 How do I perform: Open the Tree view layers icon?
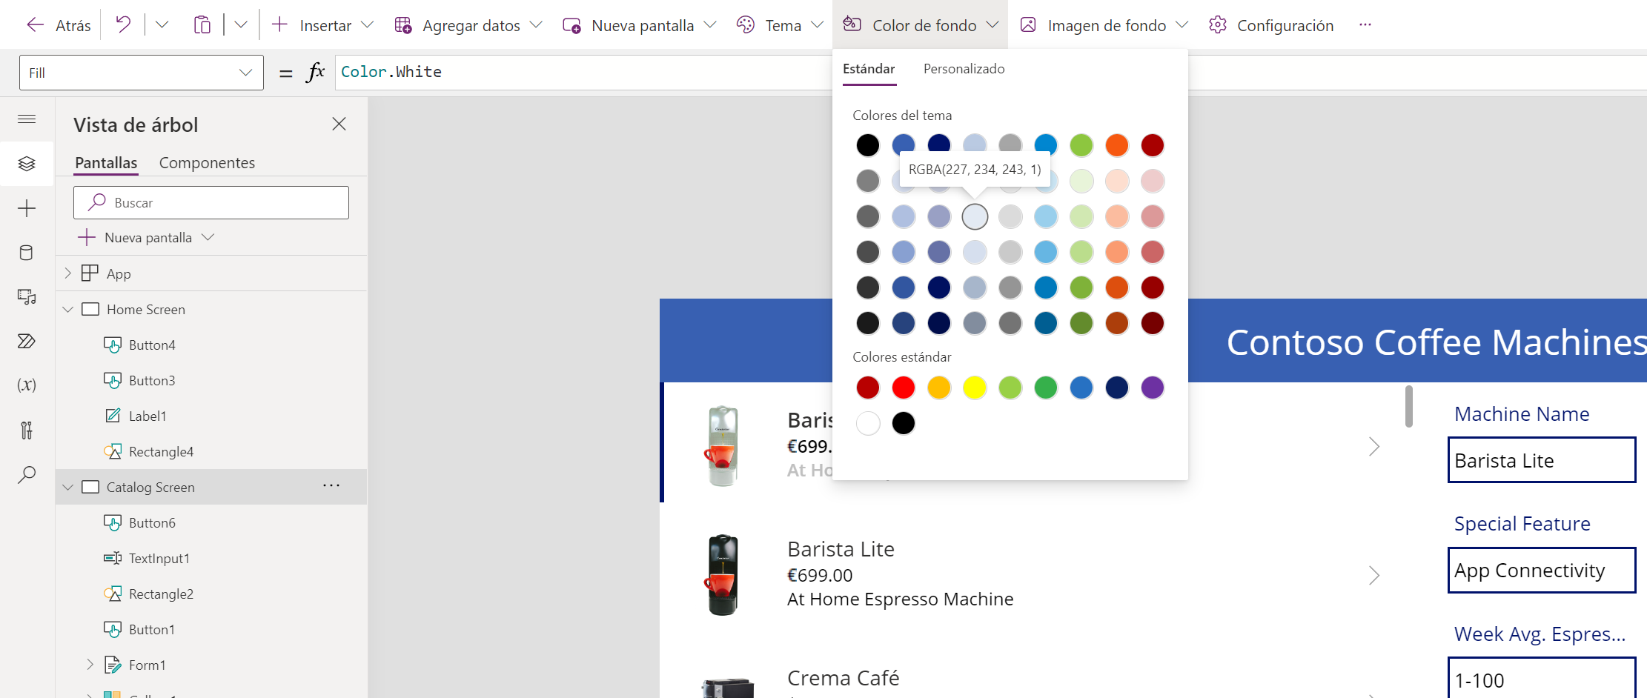click(x=27, y=164)
